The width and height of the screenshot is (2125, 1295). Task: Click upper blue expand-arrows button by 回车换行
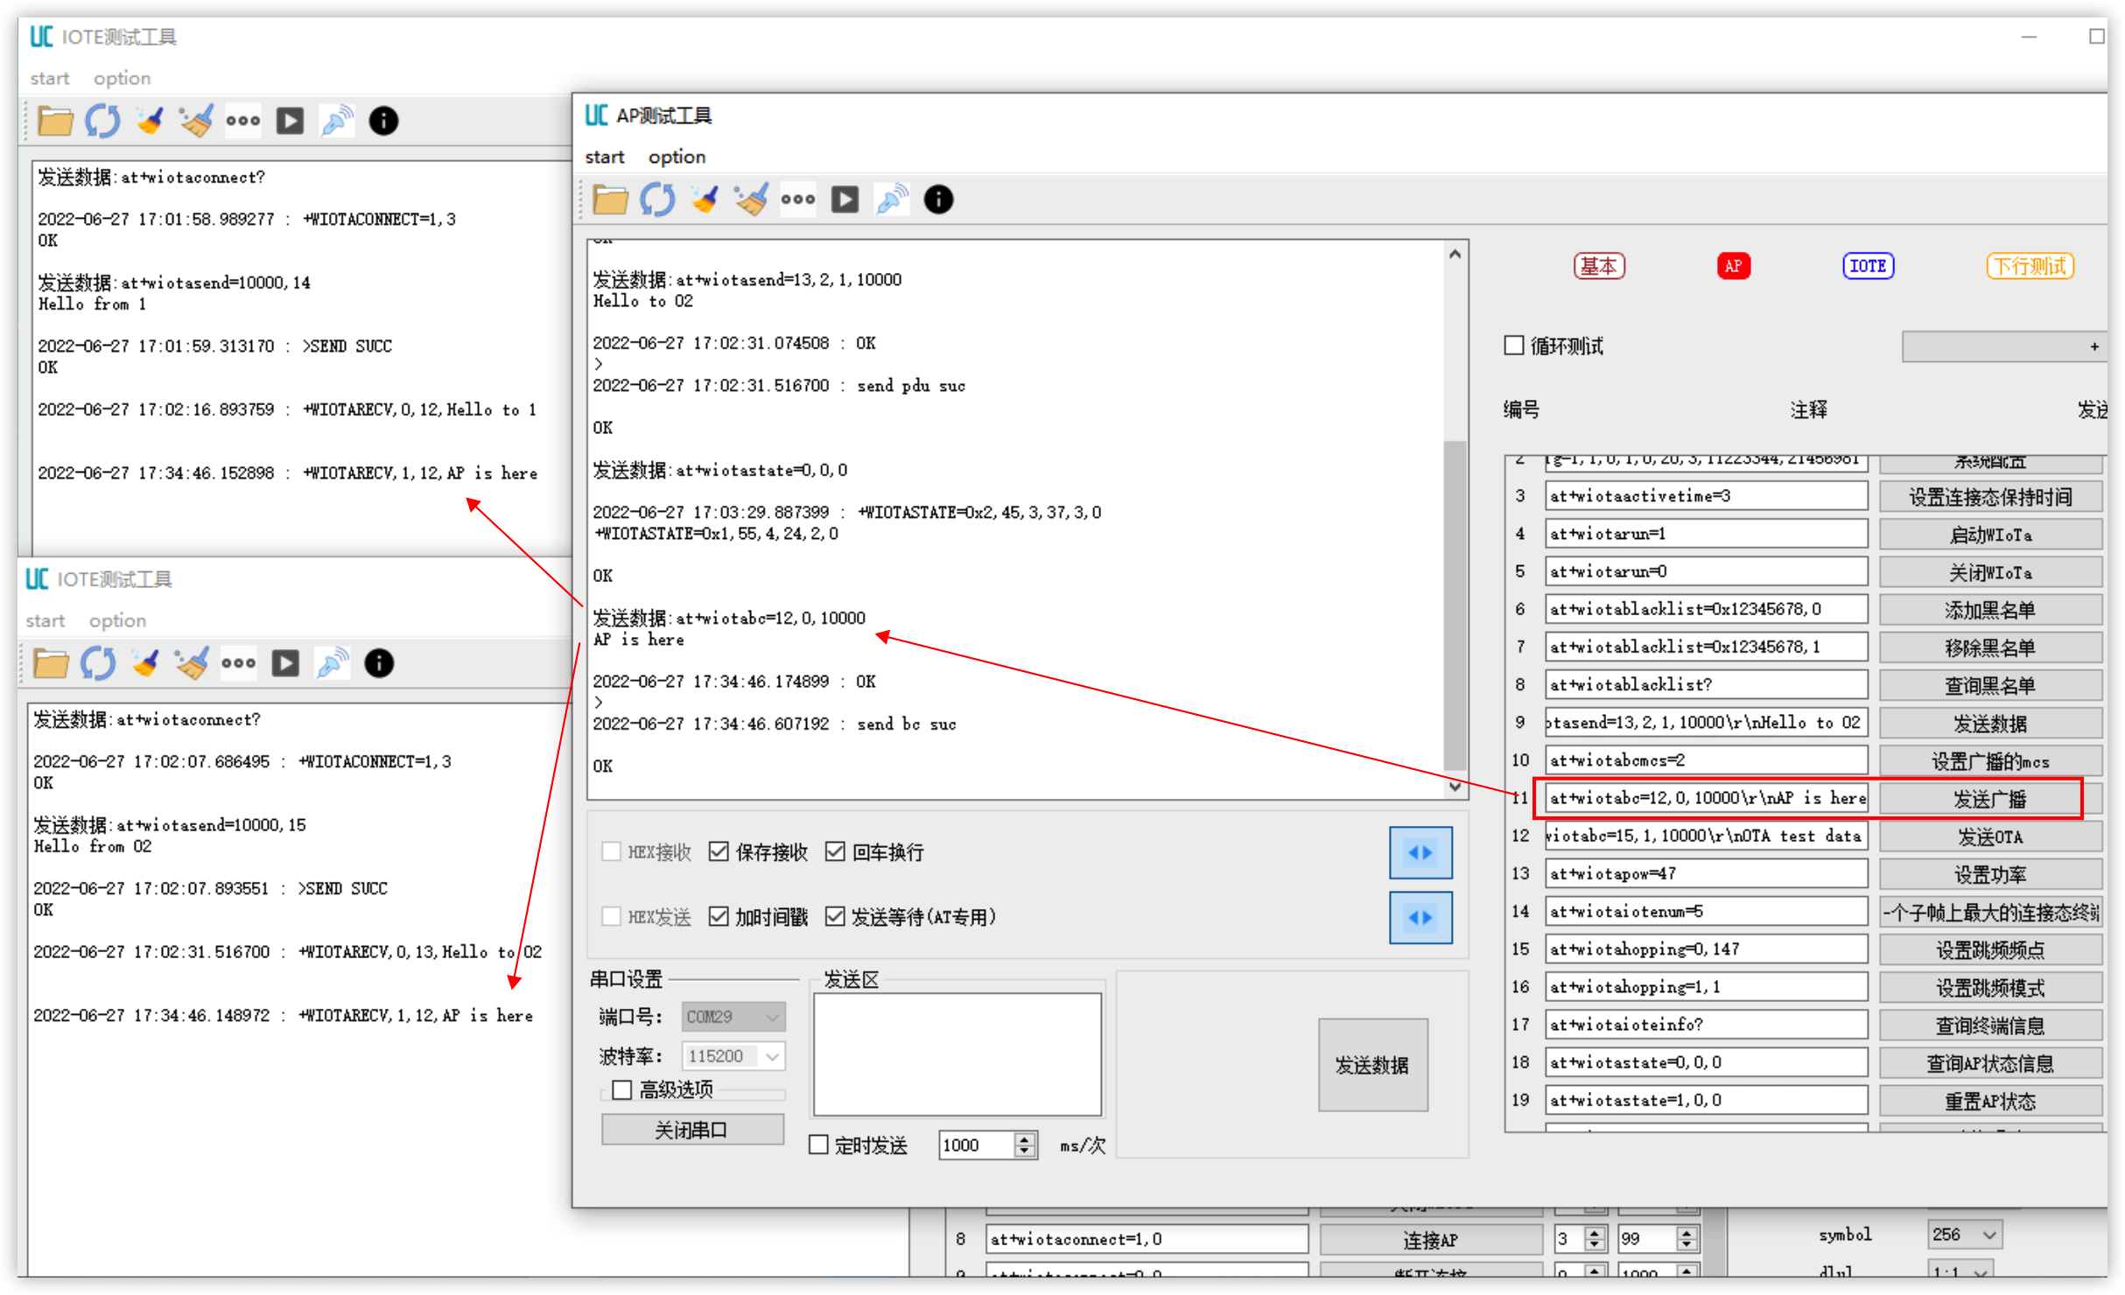coord(1420,852)
